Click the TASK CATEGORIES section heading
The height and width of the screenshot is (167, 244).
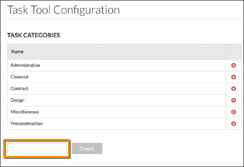(x=34, y=35)
